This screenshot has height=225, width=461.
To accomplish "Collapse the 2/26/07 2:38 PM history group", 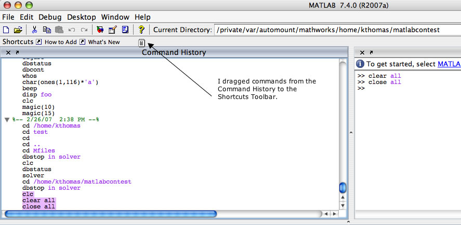I will coord(7,119).
